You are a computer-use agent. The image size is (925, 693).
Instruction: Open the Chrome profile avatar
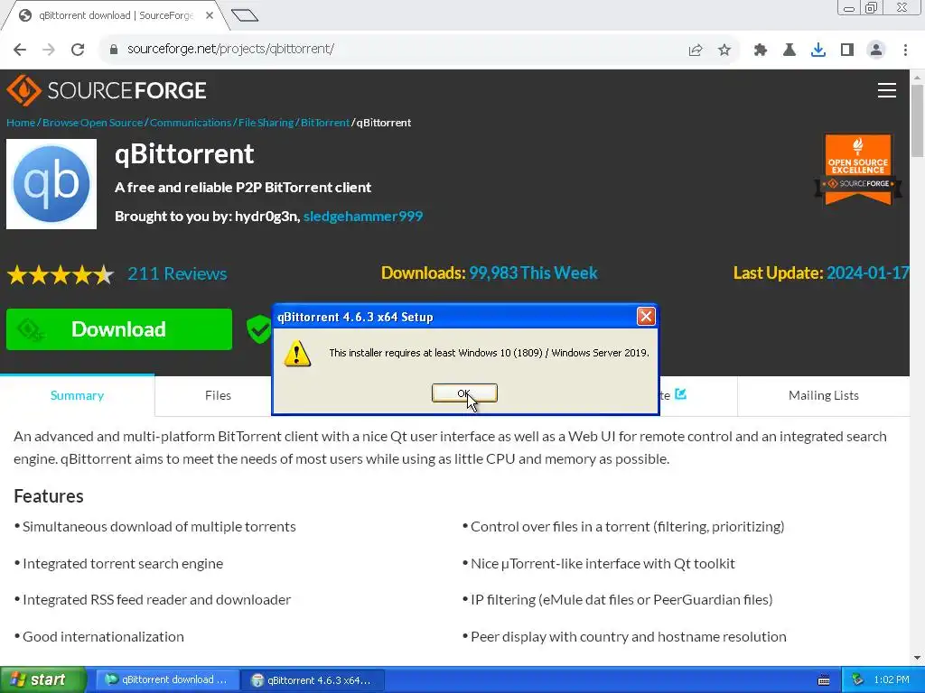[x=876, y=51]
